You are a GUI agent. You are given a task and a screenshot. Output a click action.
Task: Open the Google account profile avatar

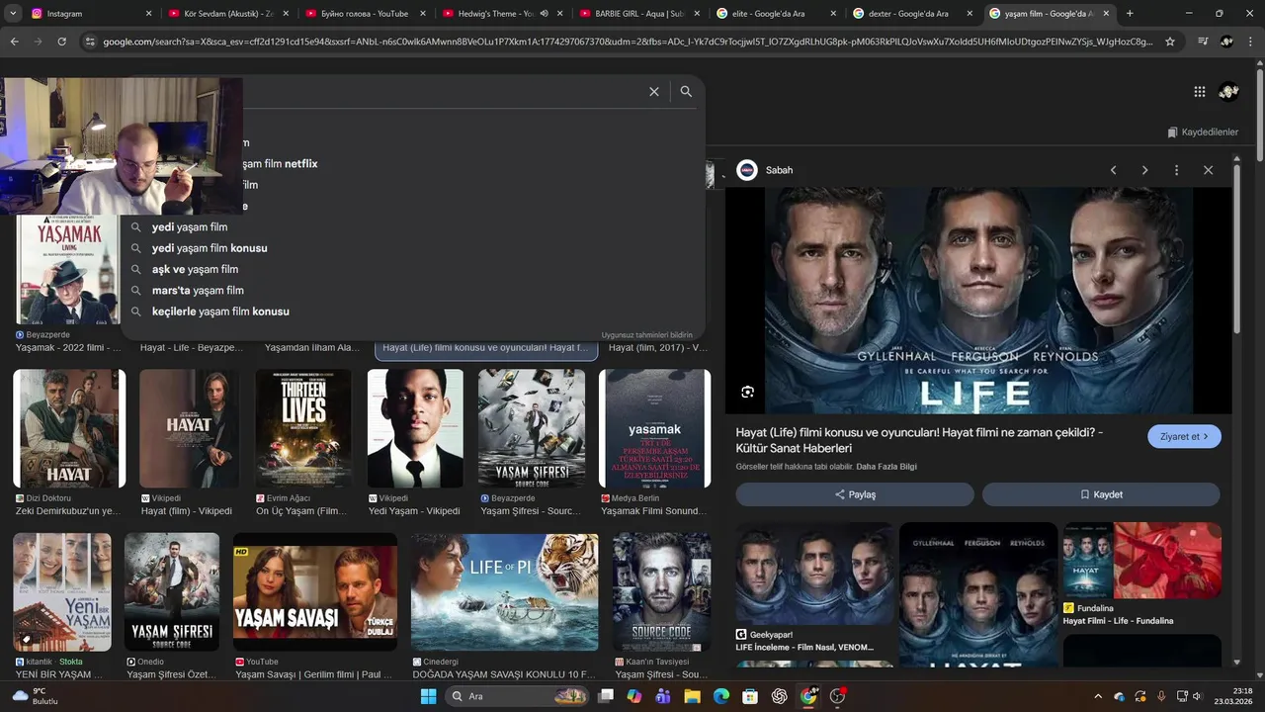click(1229, 91)
